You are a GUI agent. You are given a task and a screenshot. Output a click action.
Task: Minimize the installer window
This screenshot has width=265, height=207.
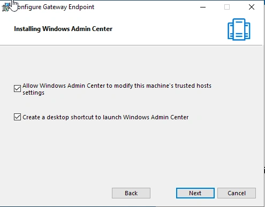203,7
